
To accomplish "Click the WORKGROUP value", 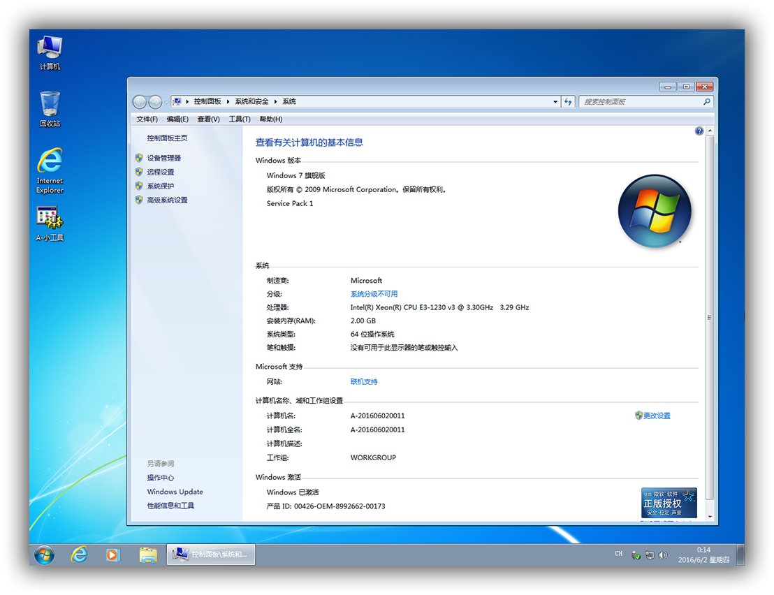I will (373, 457).
